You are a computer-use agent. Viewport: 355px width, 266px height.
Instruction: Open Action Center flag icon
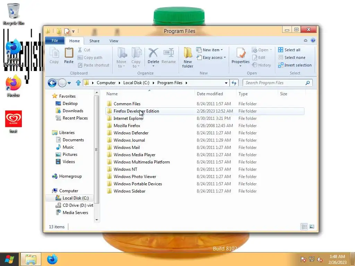click(x=303, y=259)
